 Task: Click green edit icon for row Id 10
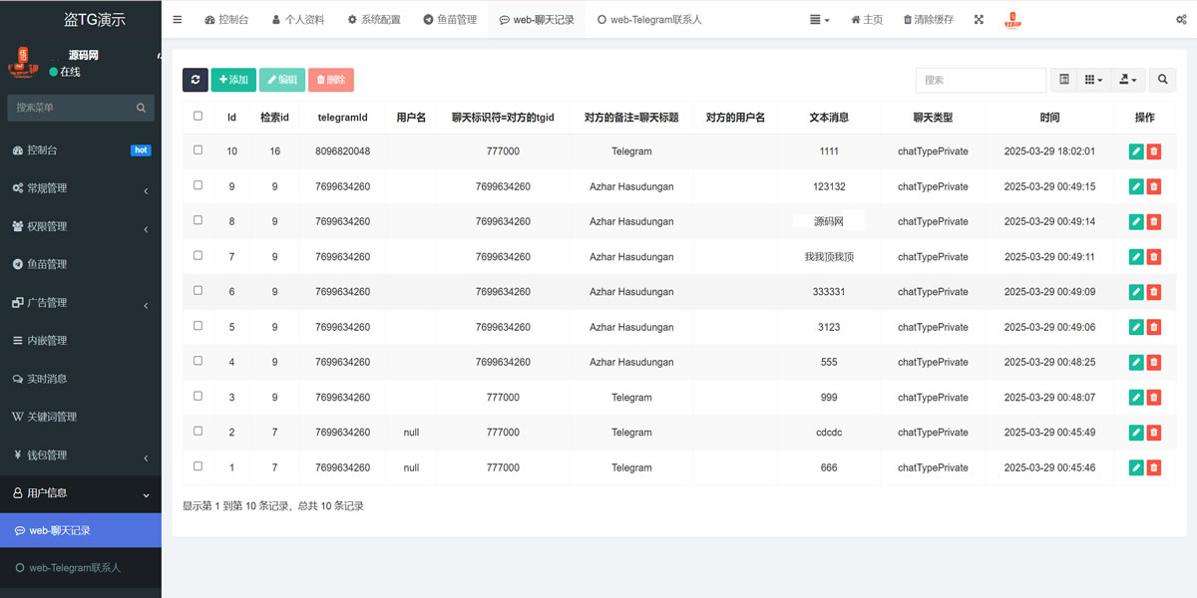[1136, 151]
